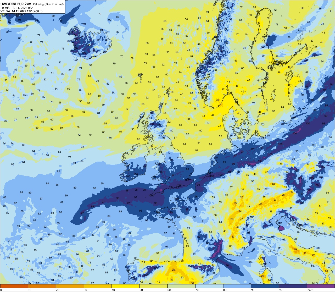
Task: Click the '99.9' tick label on the scale
Action: coord(310,290)
